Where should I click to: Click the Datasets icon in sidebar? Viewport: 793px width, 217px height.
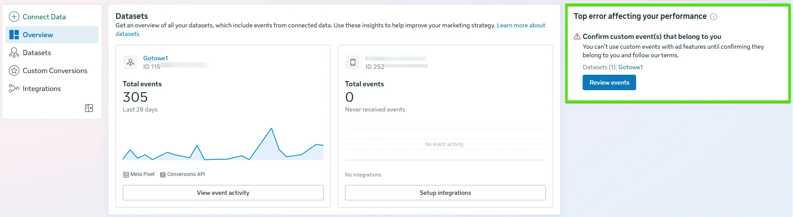coord(14,53)
